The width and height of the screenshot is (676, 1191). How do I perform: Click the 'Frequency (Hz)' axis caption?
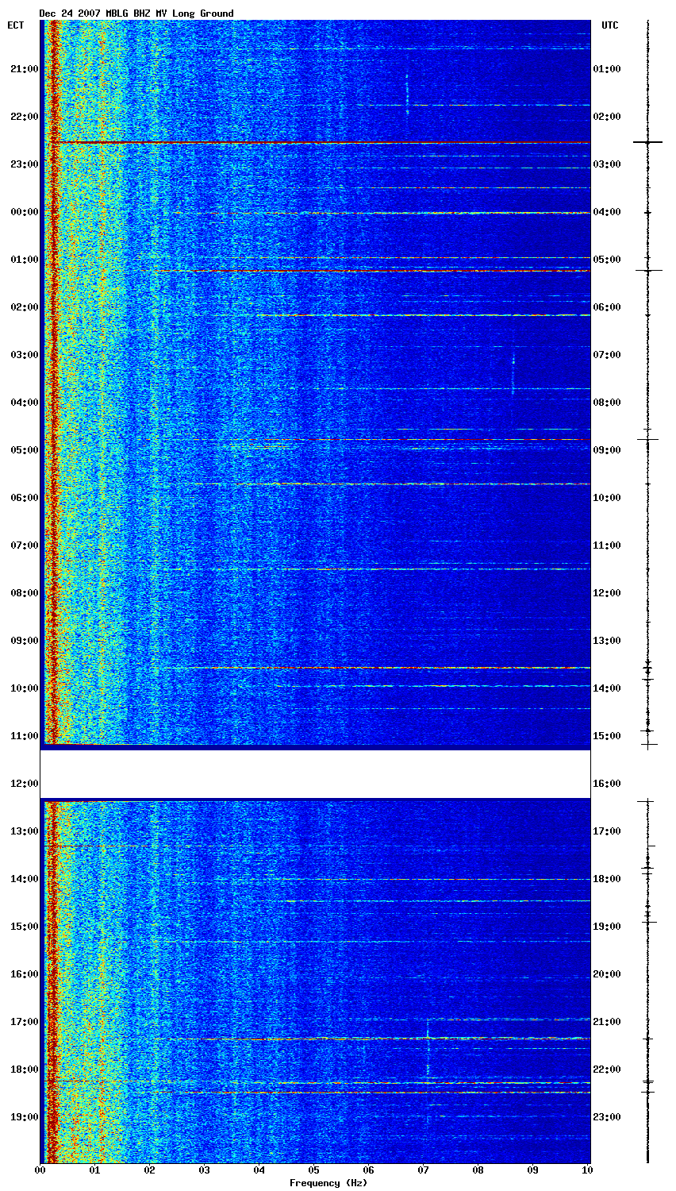[328, 1183]
